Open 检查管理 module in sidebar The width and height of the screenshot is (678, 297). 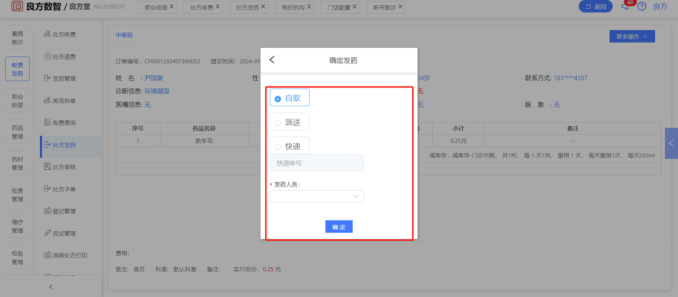point(17,194)
